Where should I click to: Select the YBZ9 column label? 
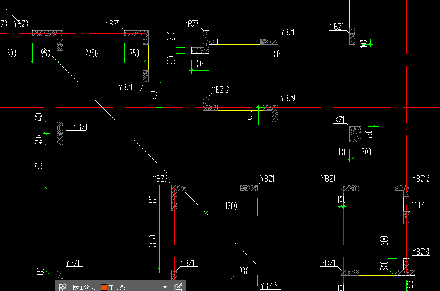coord(288,98)
